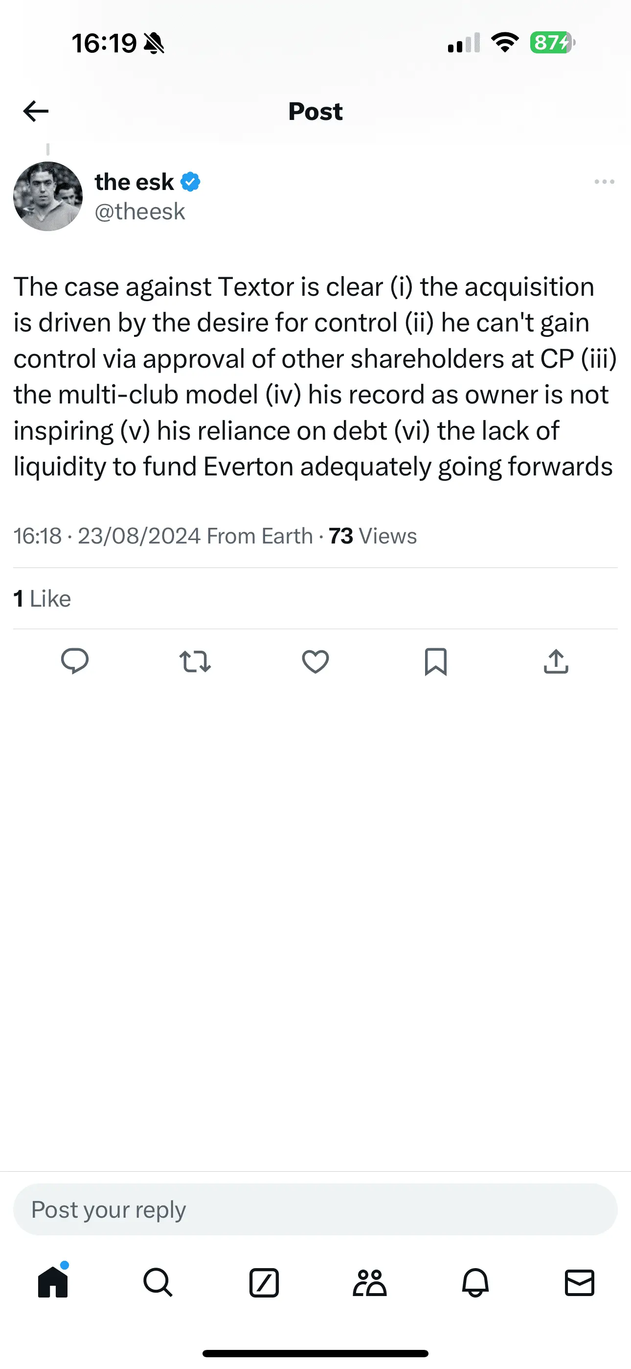The image size is (631, 1369).
Task: Open Messages envelope tab
Action: point(579,1282)
